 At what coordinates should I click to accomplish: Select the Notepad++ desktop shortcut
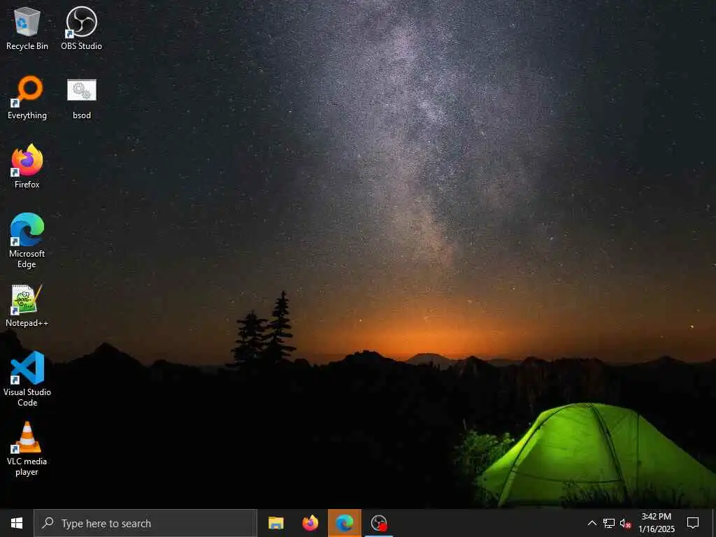point(27,306)
